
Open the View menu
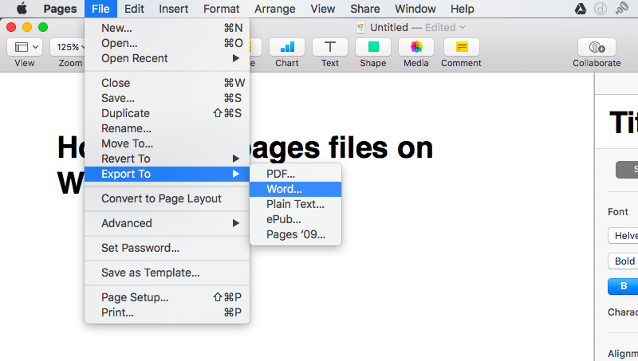pyautogui.click(x=323, y=9)
